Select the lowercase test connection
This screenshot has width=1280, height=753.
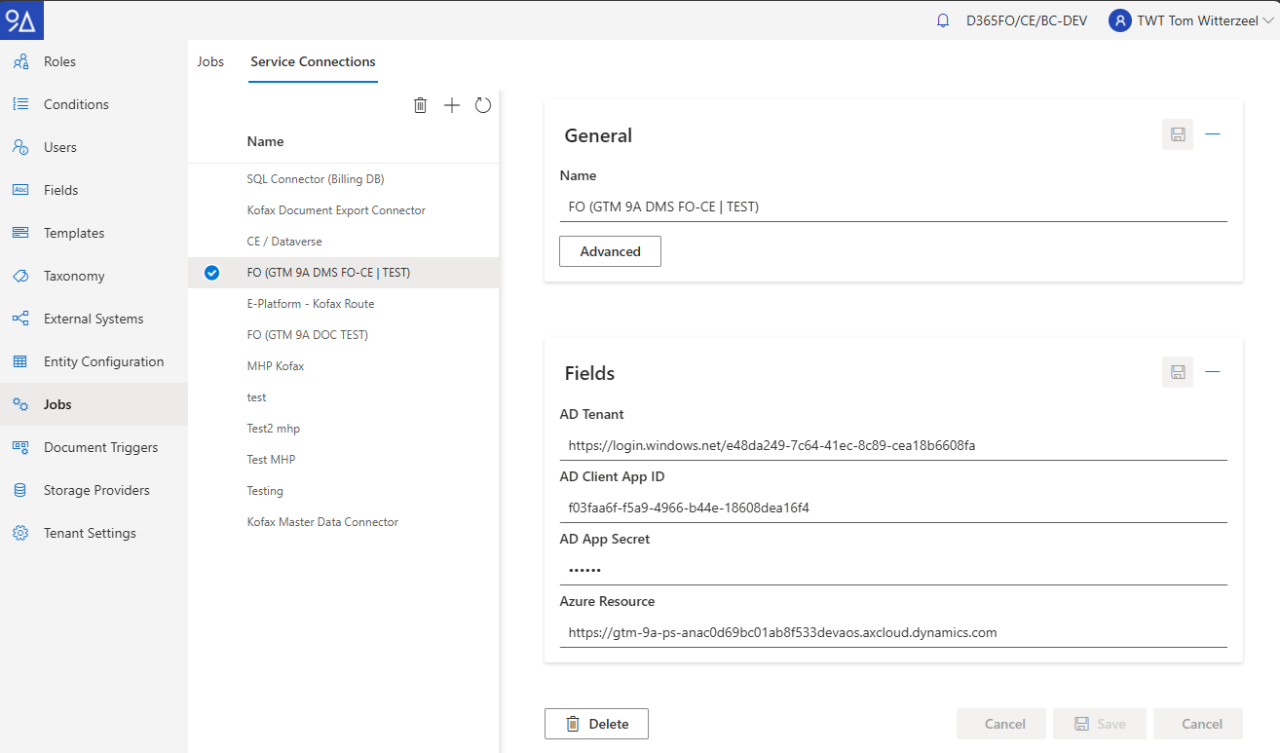coord(343,397)
